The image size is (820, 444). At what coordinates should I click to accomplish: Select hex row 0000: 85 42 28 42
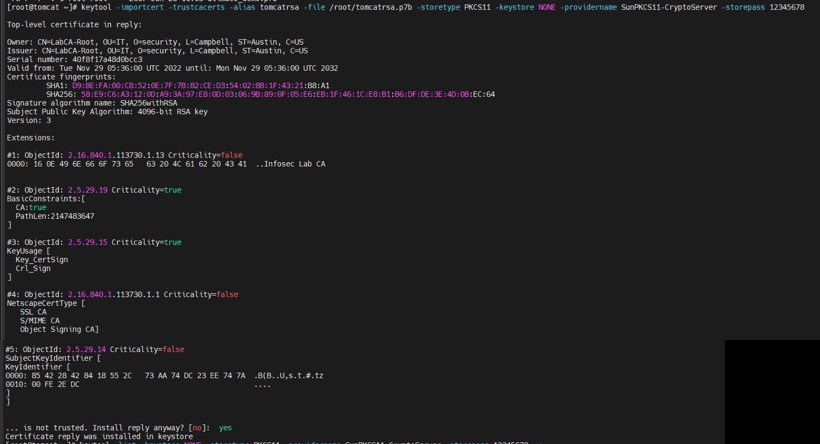[164, 375]
